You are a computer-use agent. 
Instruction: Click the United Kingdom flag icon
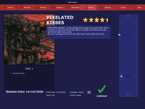coord(89,92)
